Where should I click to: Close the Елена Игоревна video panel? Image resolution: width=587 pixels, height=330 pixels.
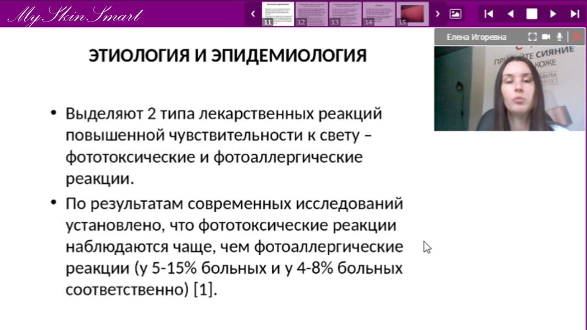point(577,37)
